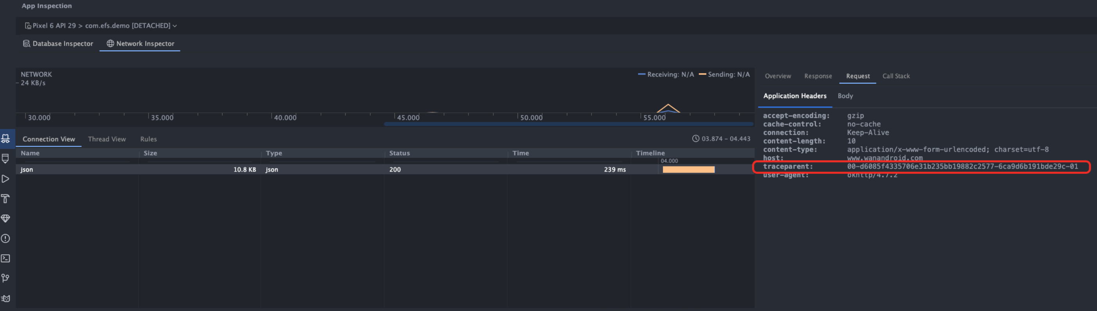This screenshot has width=1097, height=311.
Task: Select the Request details tab
Action: (x=858, y=76)
